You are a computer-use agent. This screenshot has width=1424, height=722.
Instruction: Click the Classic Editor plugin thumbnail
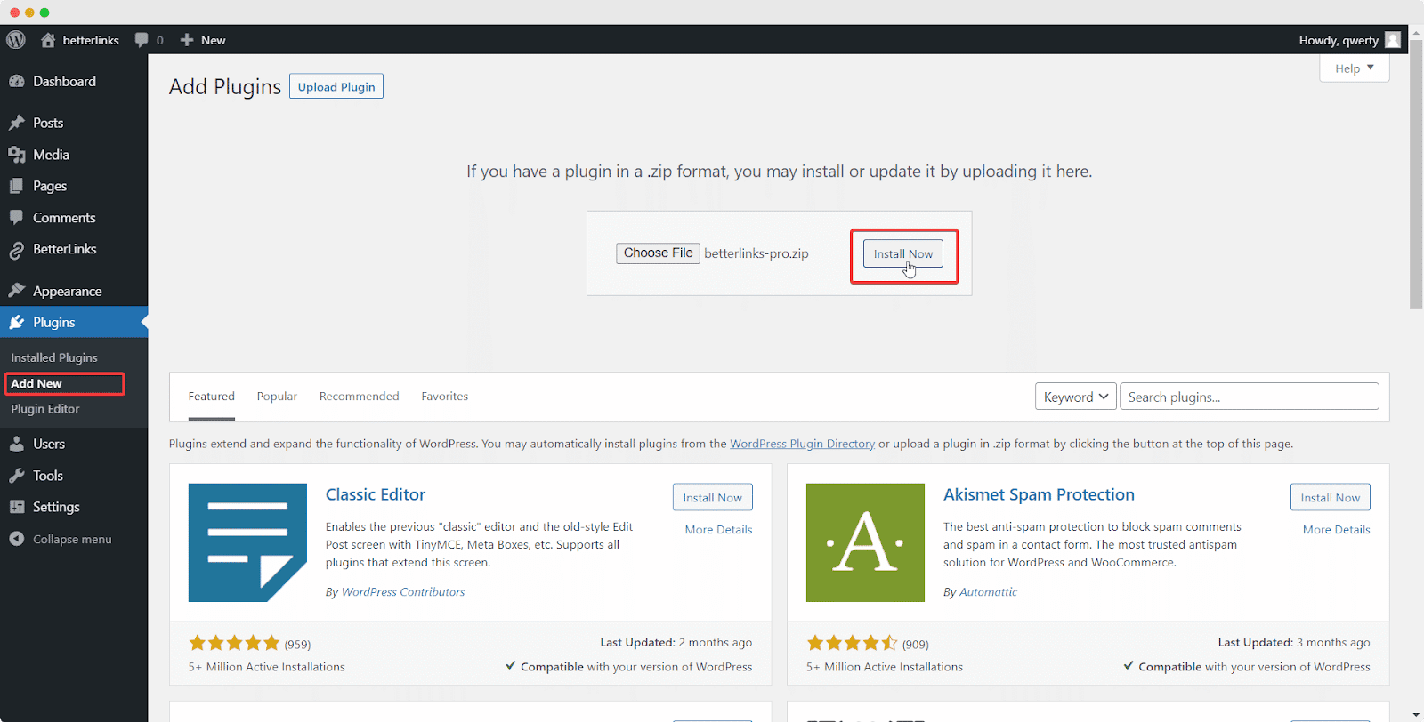[x=247, y=542]
